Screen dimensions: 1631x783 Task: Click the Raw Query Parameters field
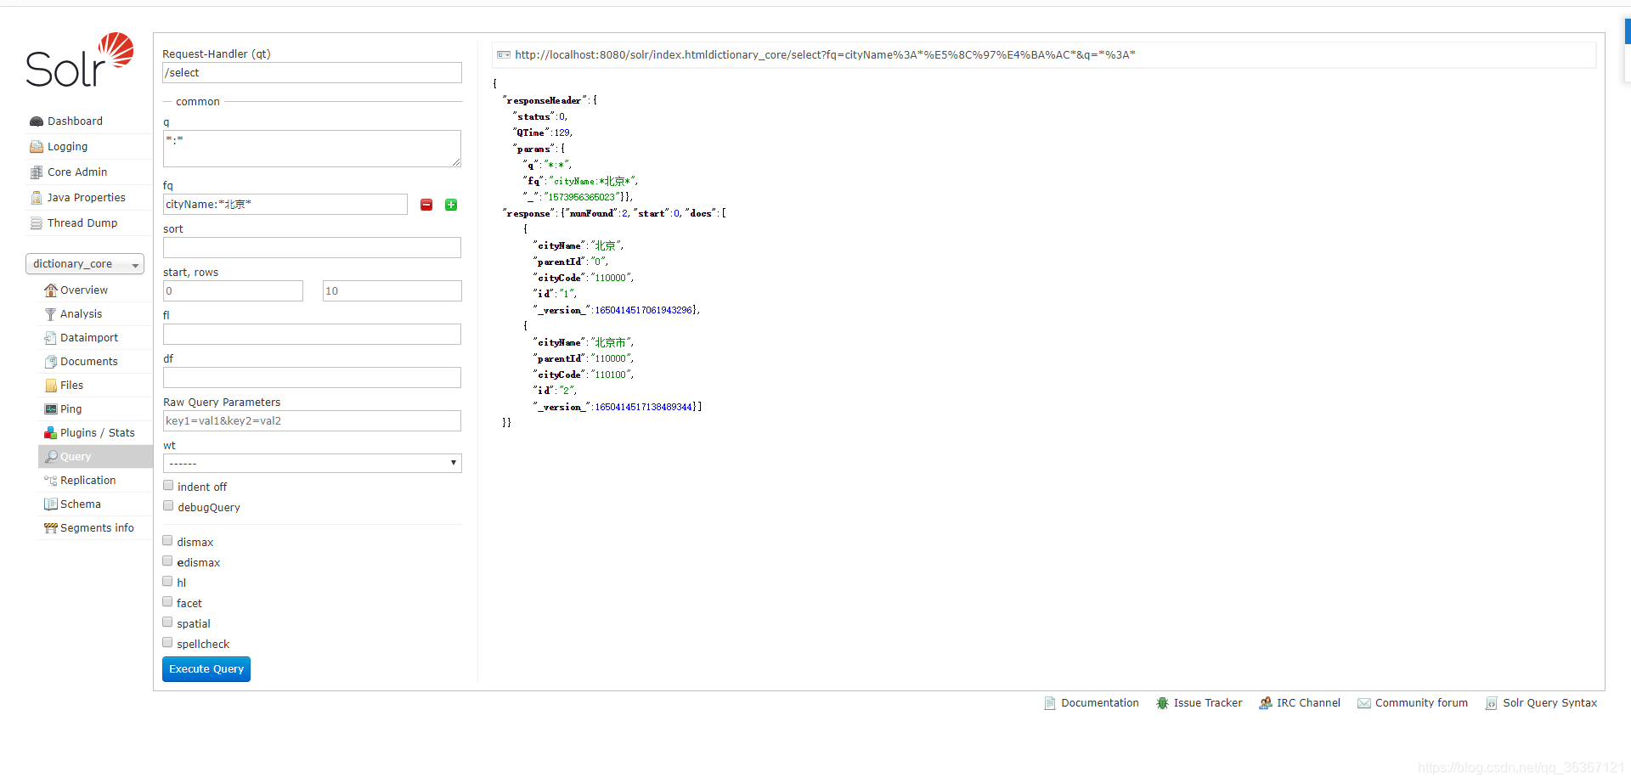312,421
